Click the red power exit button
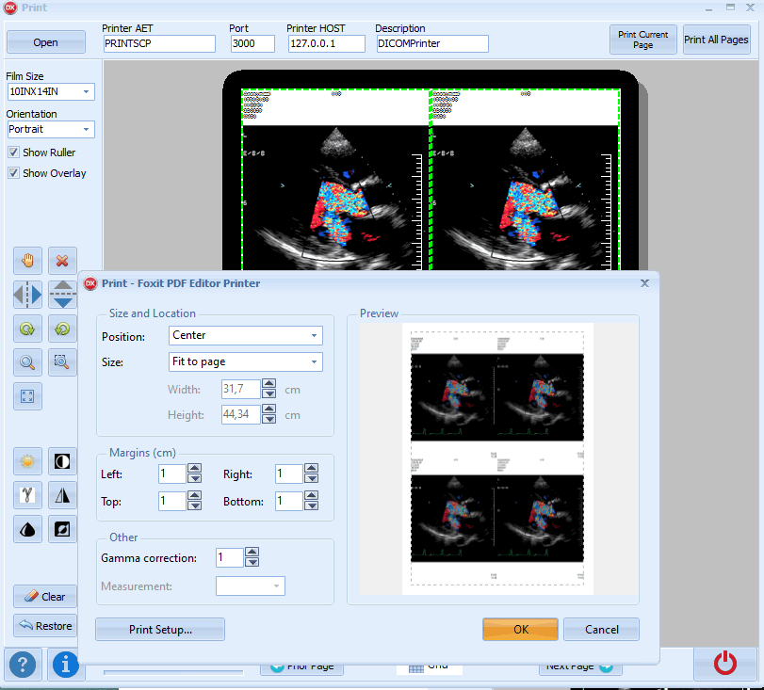Screen dimensions: 764x690 click(x=724, y=664)
